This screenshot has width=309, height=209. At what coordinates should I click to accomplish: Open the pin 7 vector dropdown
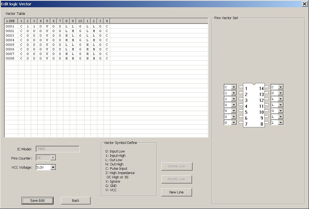pyautogui.click(x=233, y=123)
